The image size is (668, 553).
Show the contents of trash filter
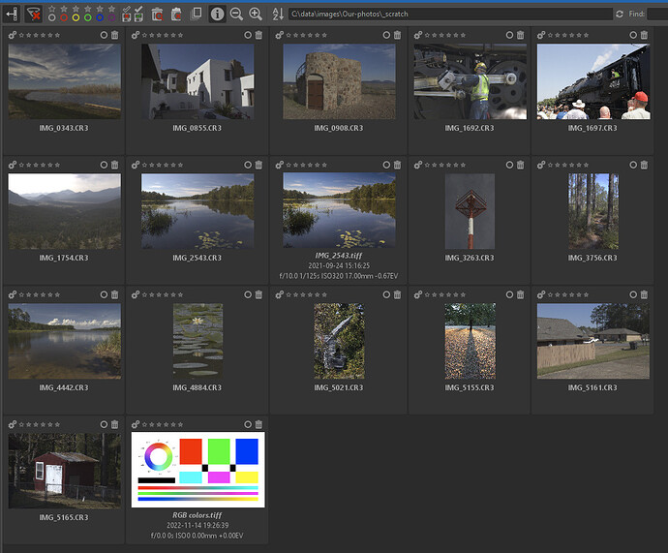pyautogui.click(x=157, y=14)
